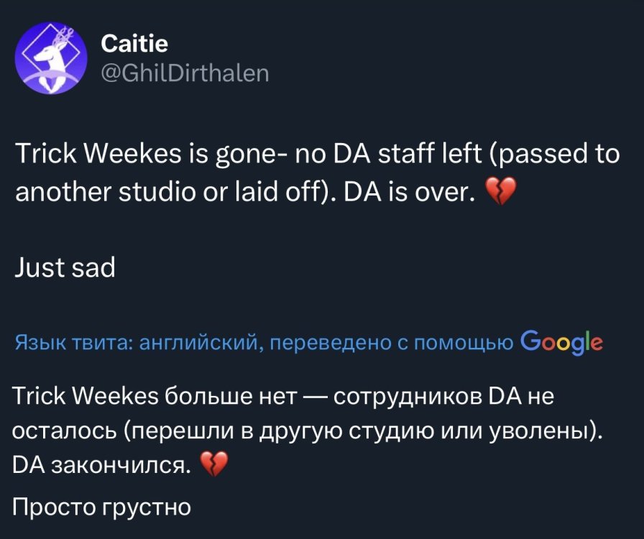Click the display name Caitie
This screenshot has height=539, width=644.
pyautogui.click(x=134, y=45)
